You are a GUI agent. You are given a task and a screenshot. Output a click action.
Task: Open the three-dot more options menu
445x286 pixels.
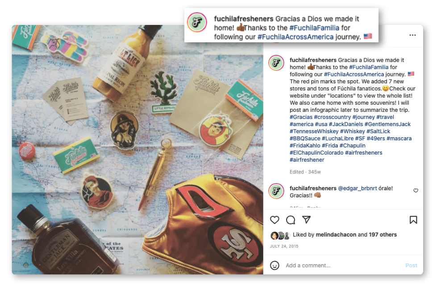point(412,35)
